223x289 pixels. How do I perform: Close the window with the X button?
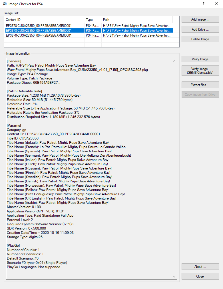pos(216,4)
